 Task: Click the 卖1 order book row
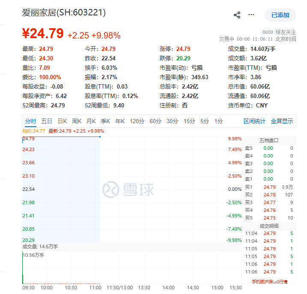[x=269, y=179]
